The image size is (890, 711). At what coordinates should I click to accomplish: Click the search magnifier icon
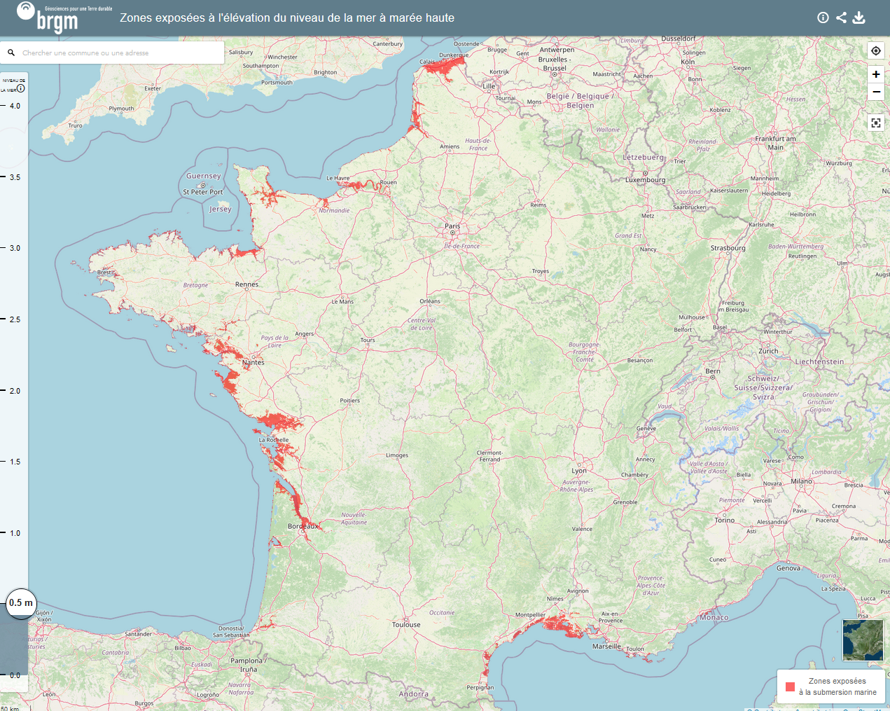tap(11, 53)
